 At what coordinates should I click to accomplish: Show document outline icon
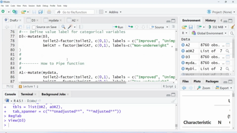[173, 27]
